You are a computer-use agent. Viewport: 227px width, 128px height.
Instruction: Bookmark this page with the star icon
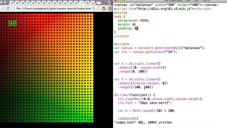[x=98, y=9]
